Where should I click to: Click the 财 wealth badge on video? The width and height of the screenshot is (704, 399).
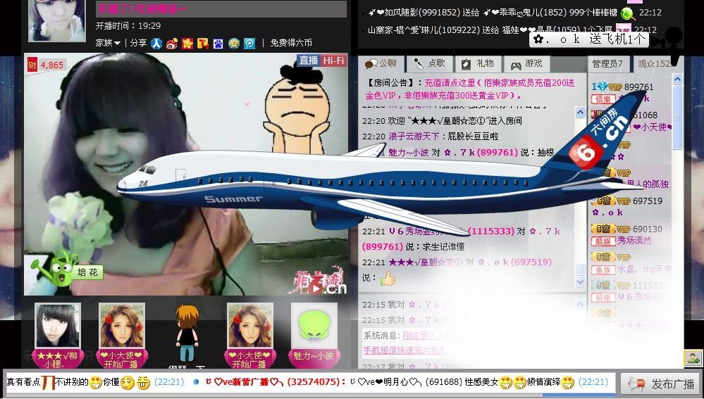[x=32, y=65]
